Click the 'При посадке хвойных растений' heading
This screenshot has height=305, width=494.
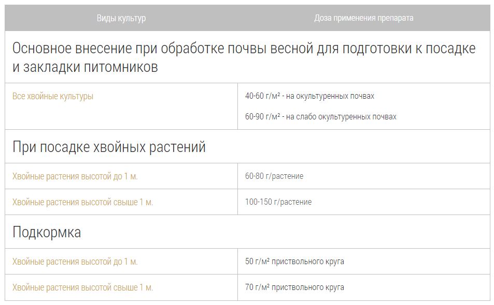109,147
